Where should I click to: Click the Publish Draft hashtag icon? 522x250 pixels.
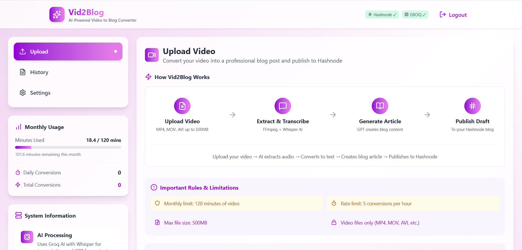tap(473, 106)
